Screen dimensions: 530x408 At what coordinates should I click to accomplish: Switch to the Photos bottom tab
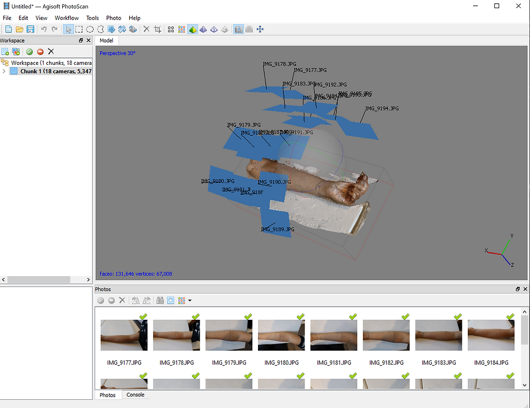point(108,395)
